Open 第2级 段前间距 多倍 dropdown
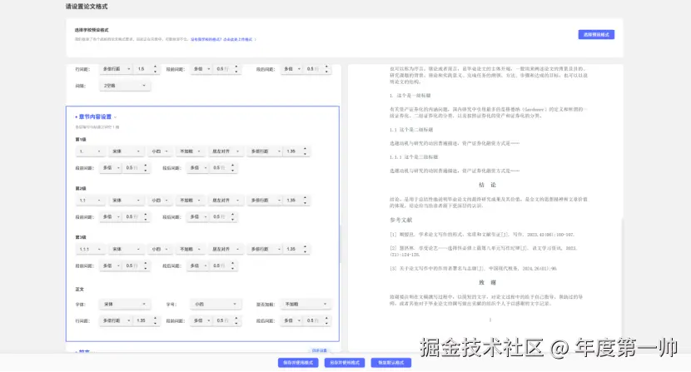The image size is (691, 372). coord(111,217)
